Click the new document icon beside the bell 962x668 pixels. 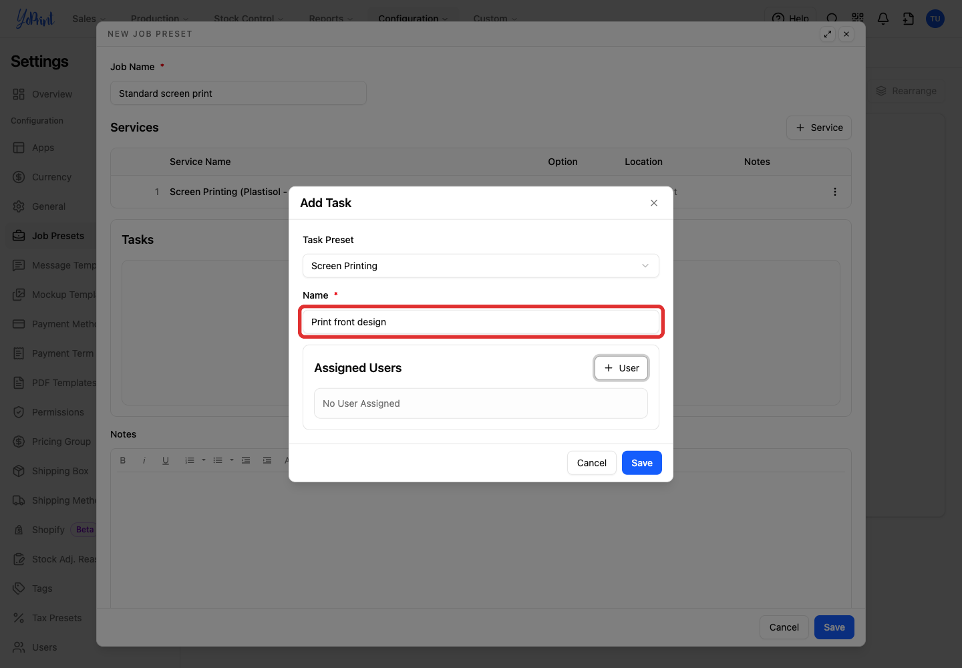tap(909, 19)
